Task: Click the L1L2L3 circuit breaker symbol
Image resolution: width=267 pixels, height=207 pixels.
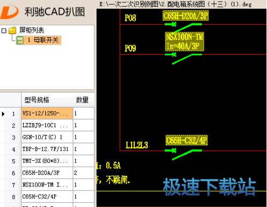Action: pyautogui.click(x=183, y=154)
